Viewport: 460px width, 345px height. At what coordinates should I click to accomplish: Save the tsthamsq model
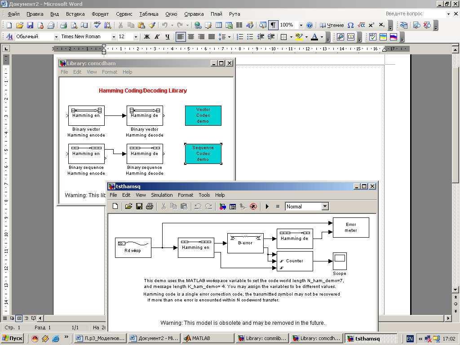[139, 207]
